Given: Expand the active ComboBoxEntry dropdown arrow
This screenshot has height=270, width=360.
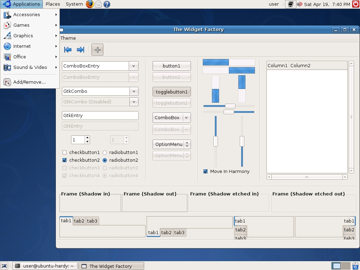Looking at the screenshot, I should 134,66.
